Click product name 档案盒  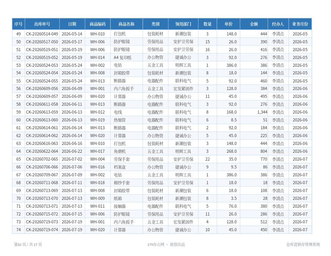[120, 167]
